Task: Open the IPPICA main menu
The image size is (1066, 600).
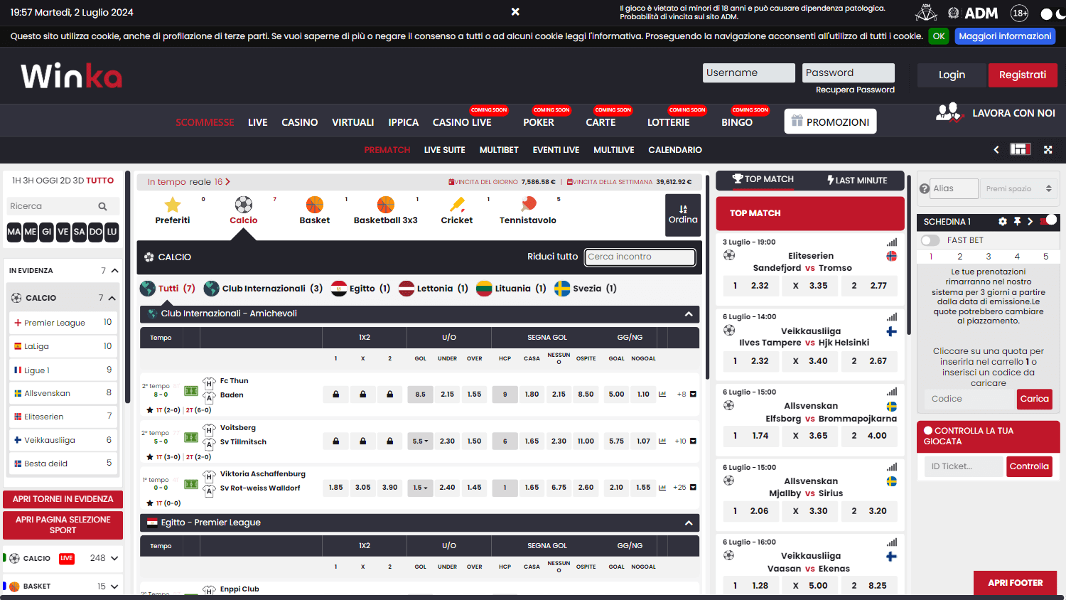Action: click(403, 122)
